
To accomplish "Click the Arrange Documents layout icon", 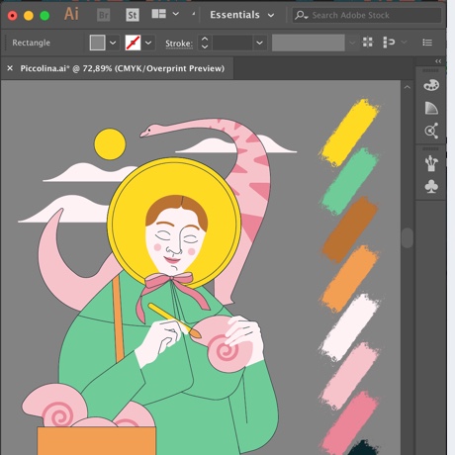I will 158,14.
